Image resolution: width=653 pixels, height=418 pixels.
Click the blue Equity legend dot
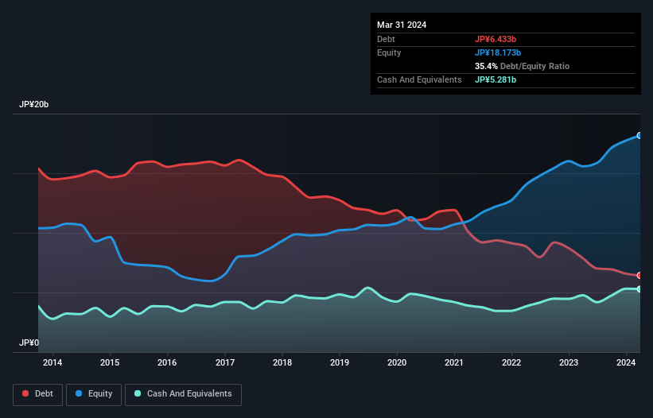(x=79, y=393)
